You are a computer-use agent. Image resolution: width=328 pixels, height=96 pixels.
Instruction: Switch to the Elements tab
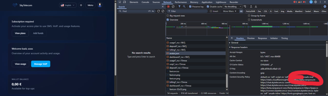pos(134,2)
